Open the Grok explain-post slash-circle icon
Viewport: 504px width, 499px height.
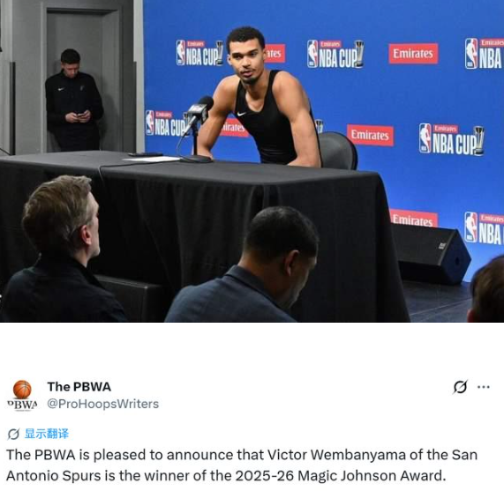pos(460,387)
